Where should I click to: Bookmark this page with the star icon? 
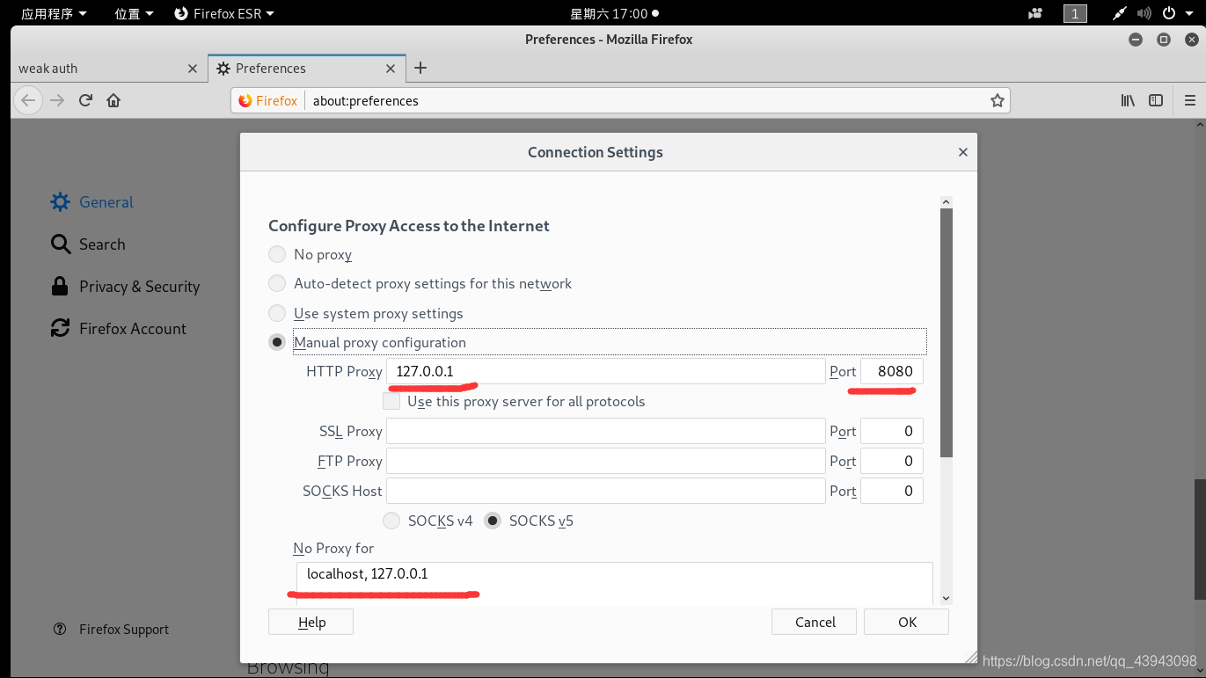click(997, 101)
